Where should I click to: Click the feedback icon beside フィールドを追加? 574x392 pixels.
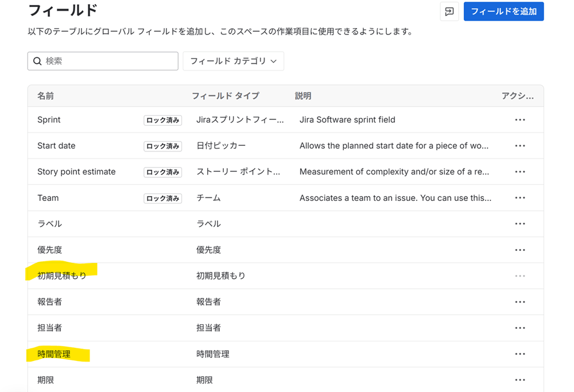[449, 11]
